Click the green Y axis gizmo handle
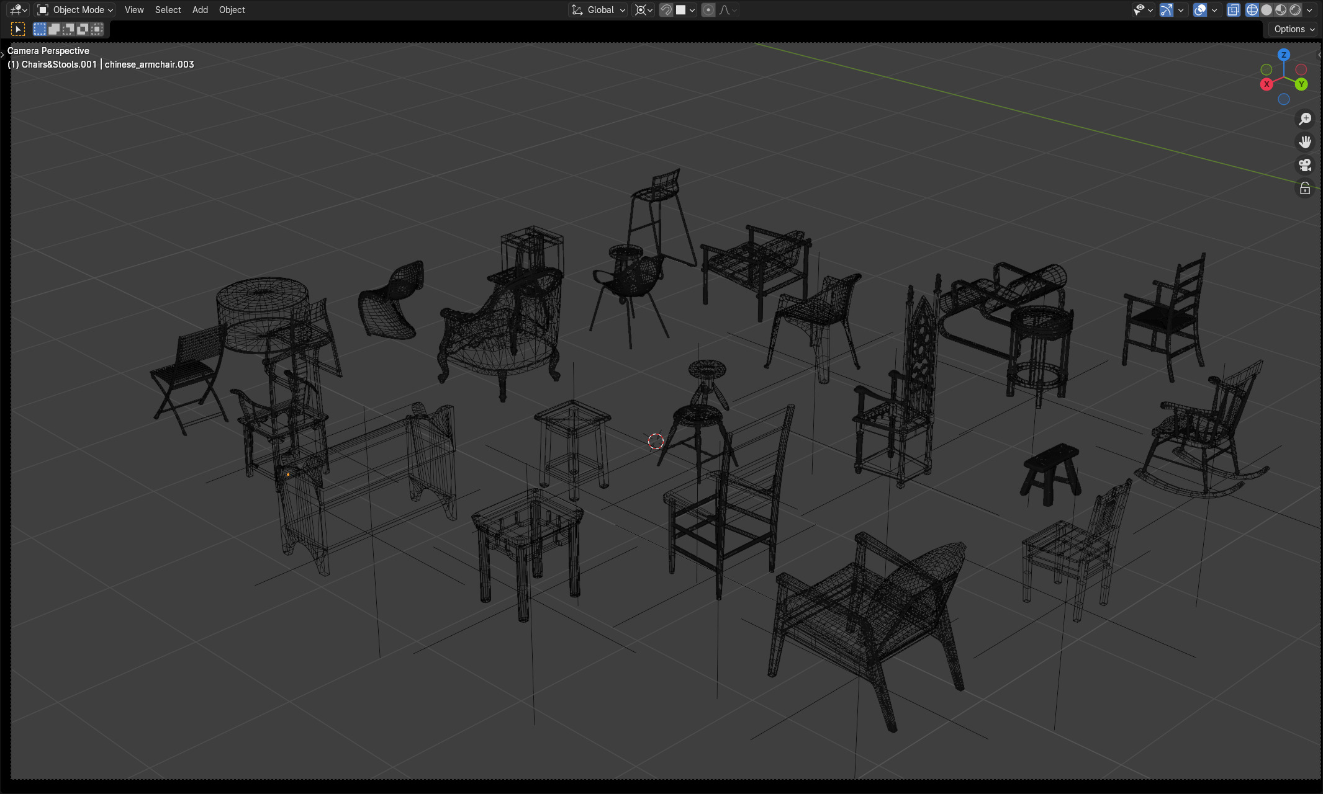1323x794 pixels. (x=1301, y=84)
